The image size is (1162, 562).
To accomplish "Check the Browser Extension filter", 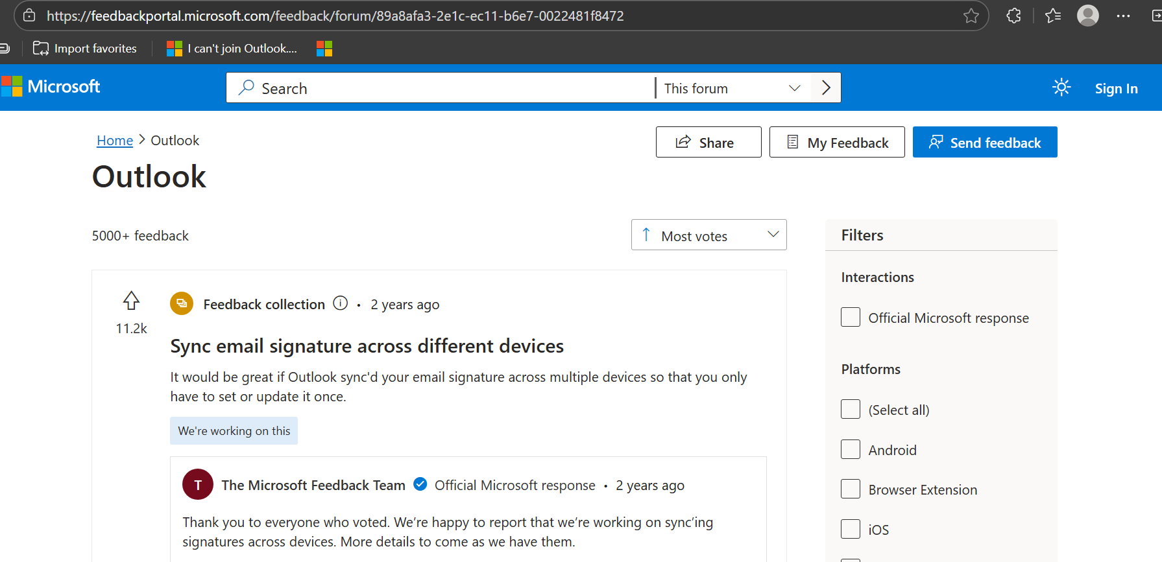I will (x=851, y=489).
